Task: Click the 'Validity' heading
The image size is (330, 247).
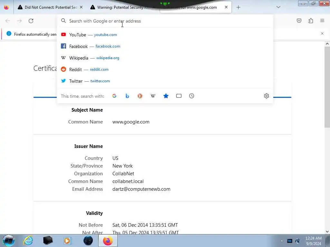Action: [x=94, y=213]
